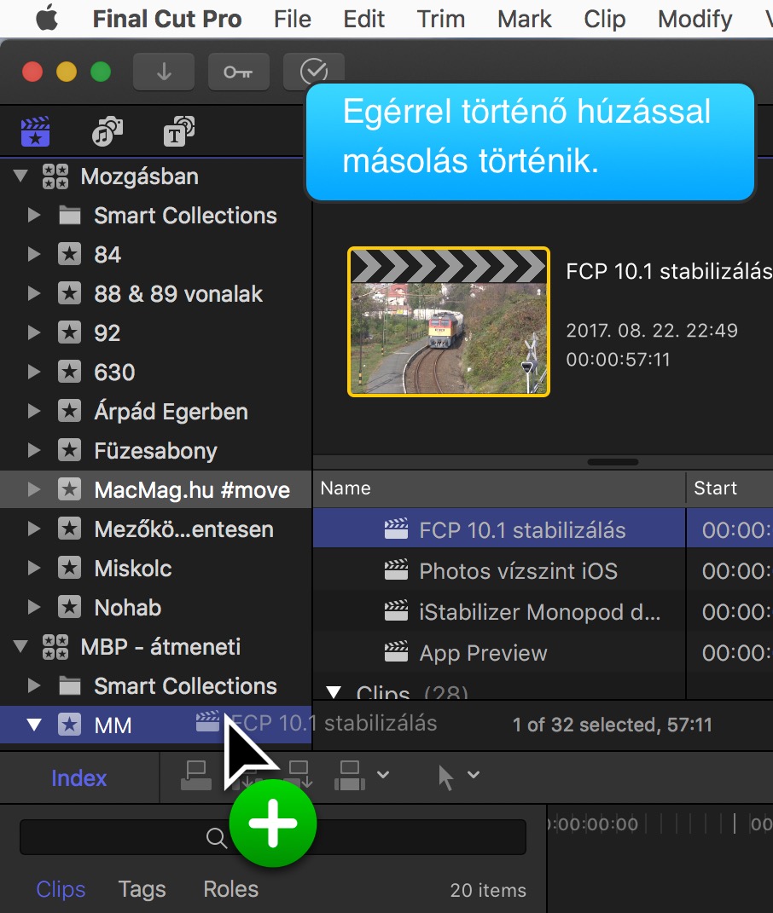Viewport: 773px width, 913px height.
Task: Expand the 92 event
Action: (34, 332)
